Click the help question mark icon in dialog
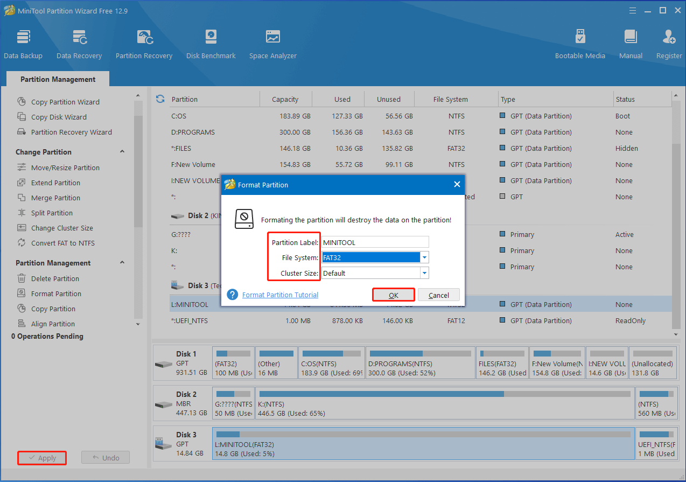Image resolution: width=686 pixels, height=482 pixels. [x=232, y=295]
